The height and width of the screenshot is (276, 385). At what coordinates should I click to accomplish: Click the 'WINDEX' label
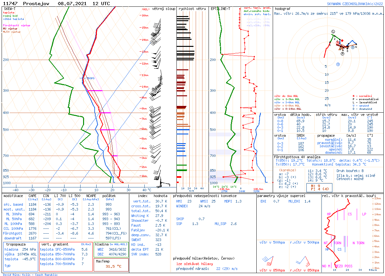(182, 206)
